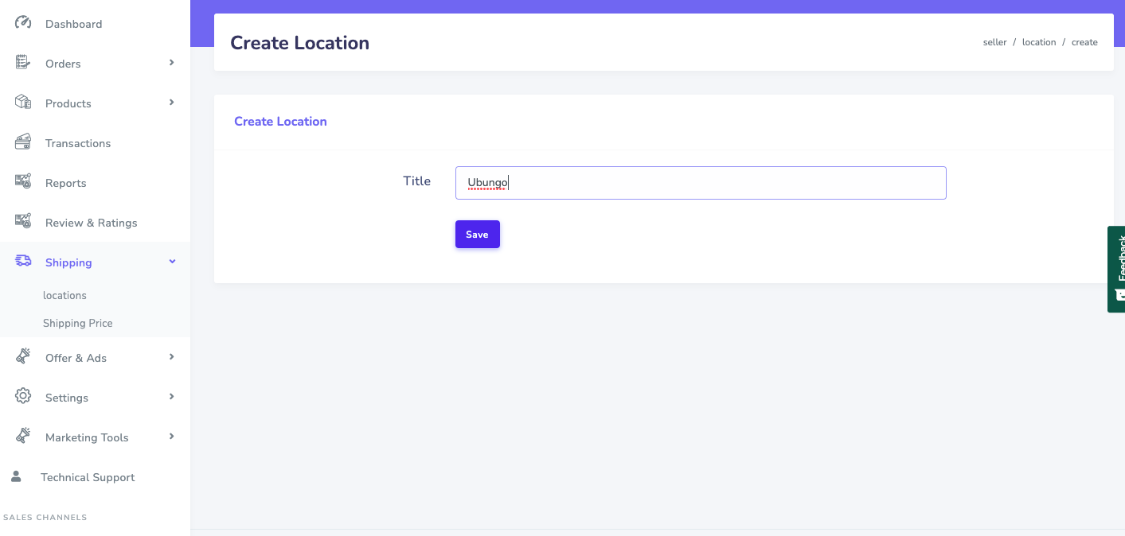Collapse the Shipping menu chevron

[172, 262]
